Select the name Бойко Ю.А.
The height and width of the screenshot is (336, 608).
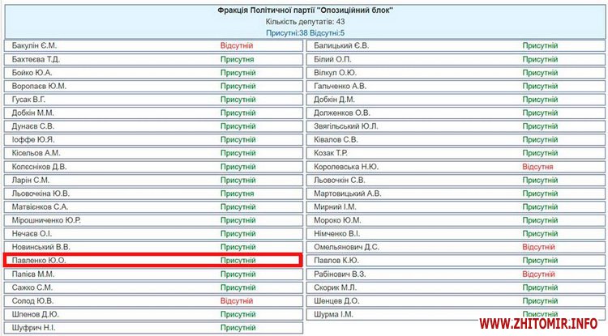pyautogui.click(x=32, y=73)
